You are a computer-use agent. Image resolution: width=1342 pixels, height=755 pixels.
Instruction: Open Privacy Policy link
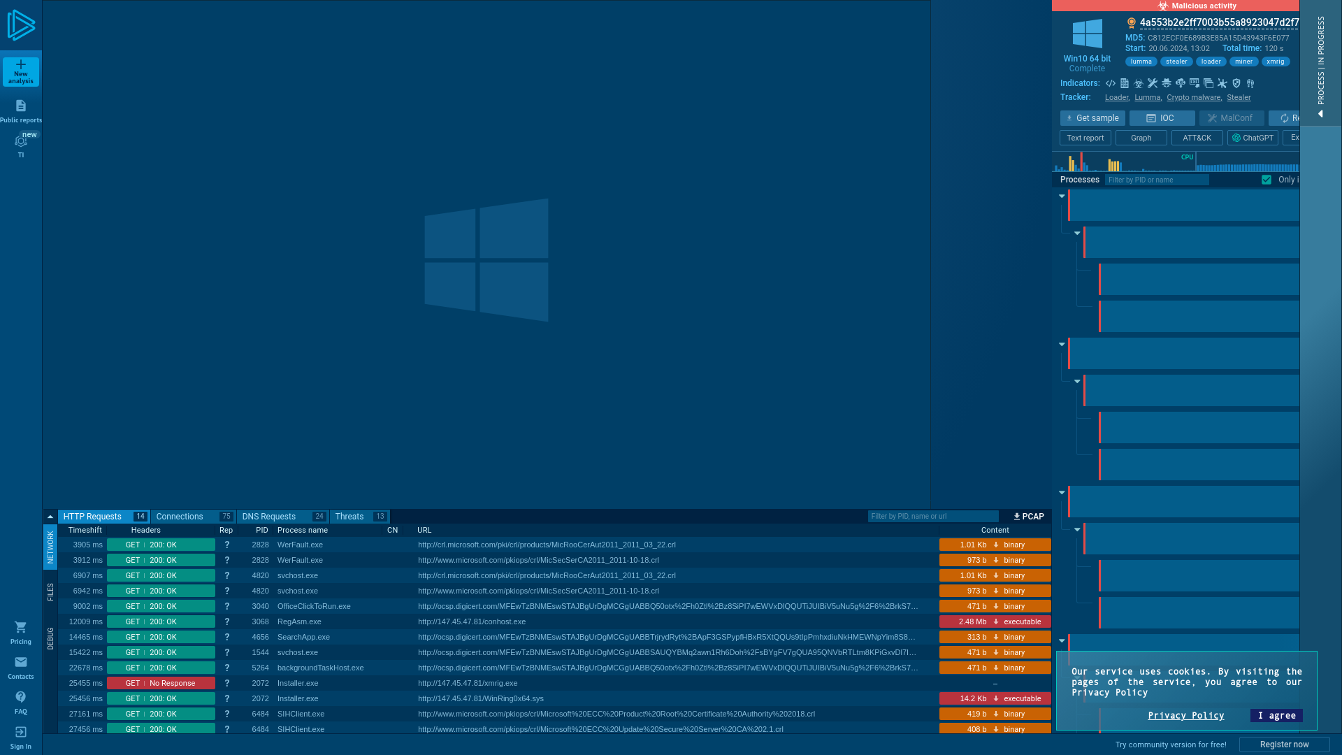click(x=1186, y=716)
